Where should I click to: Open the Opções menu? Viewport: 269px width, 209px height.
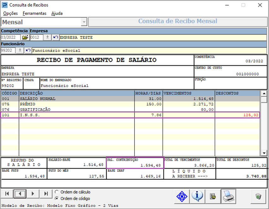[10, 13]
